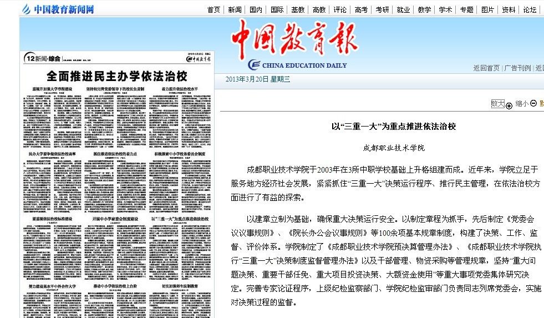
Task: Click the 返回首页 link
Action: [486, 68]
